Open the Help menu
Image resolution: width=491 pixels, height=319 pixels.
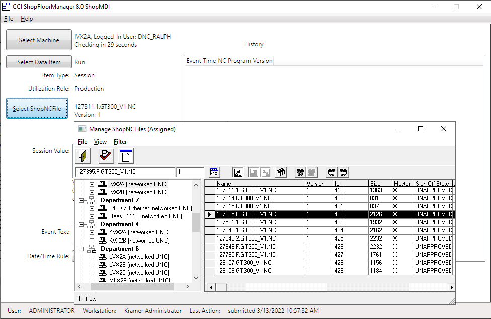point(27,19)
